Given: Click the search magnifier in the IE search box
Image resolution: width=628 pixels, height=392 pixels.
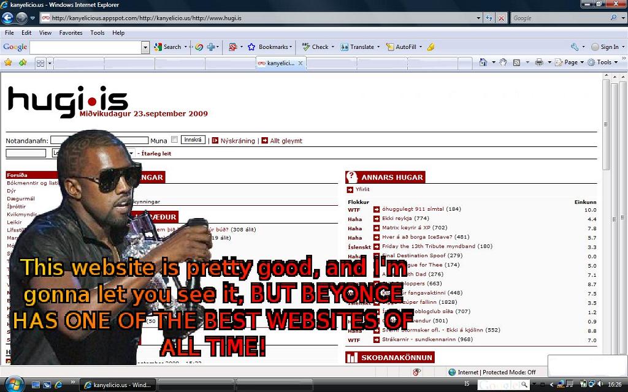Looking at the screenshot, I should (613, 18).
